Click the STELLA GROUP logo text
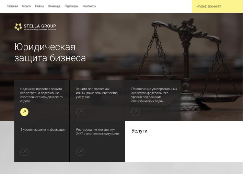 pos(40,26)
